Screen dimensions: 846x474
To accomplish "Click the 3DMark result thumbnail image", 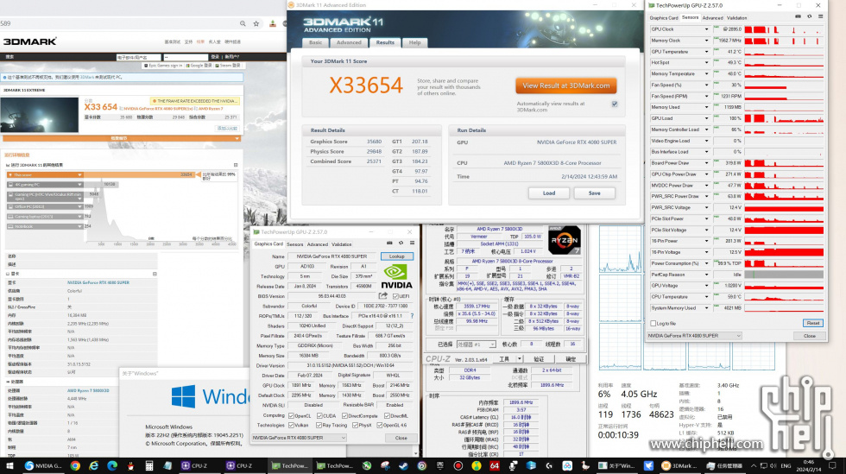I will [40, 115].
